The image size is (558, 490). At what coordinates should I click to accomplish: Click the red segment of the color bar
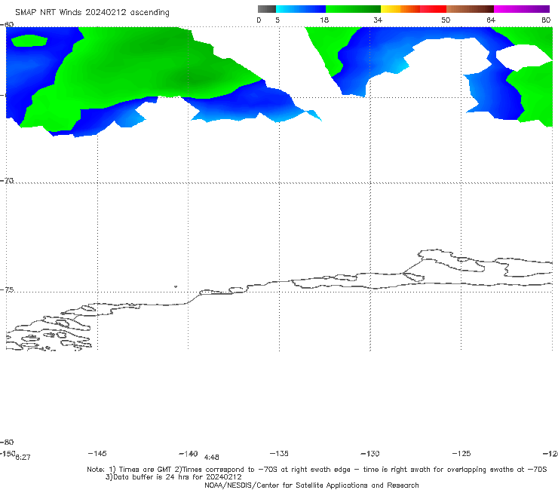point(433,9)
